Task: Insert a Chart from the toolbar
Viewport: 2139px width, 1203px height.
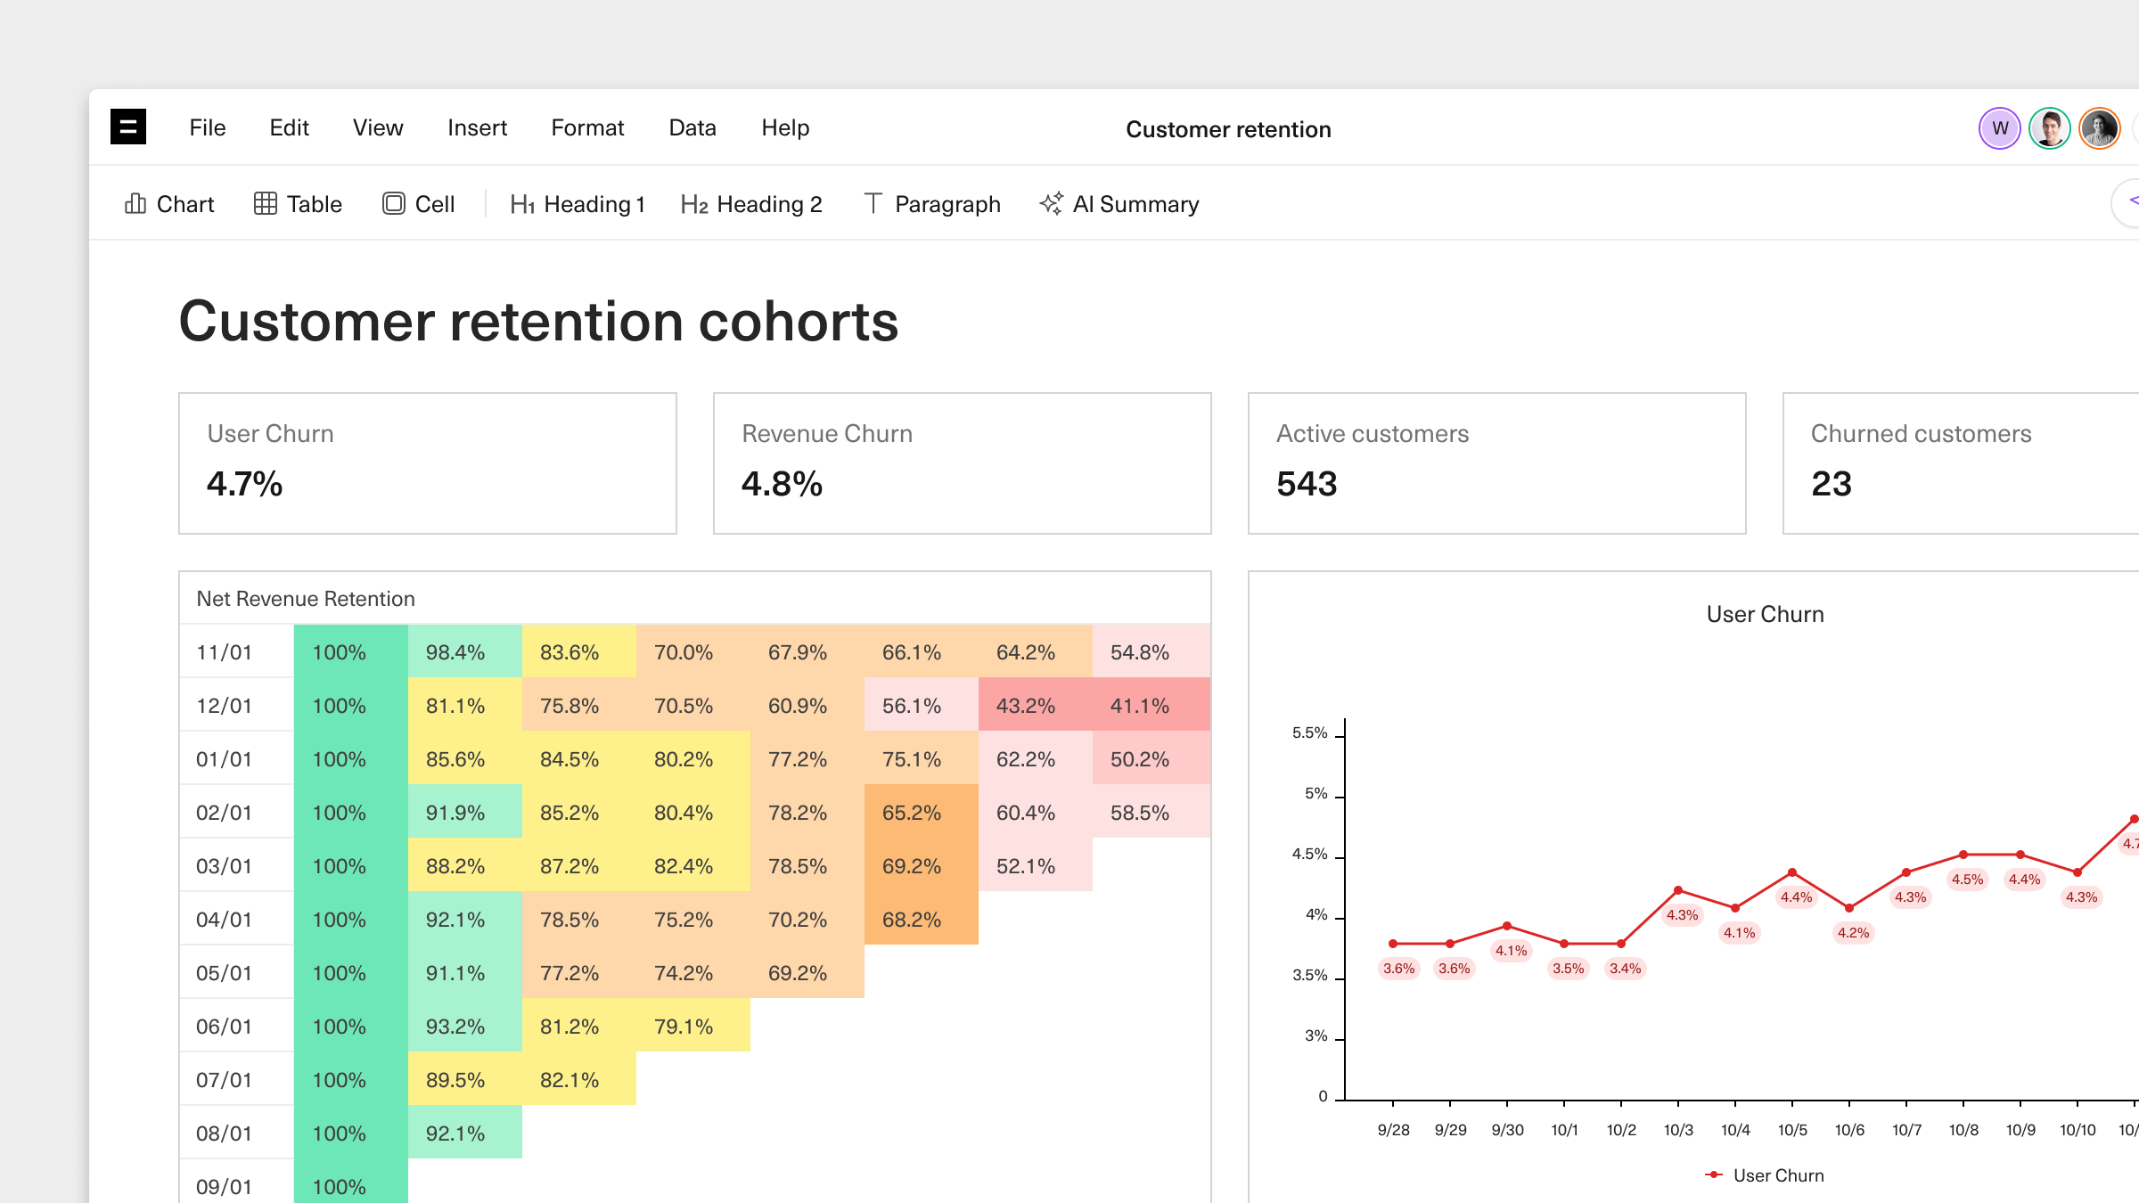Action: tap(169, 204)
